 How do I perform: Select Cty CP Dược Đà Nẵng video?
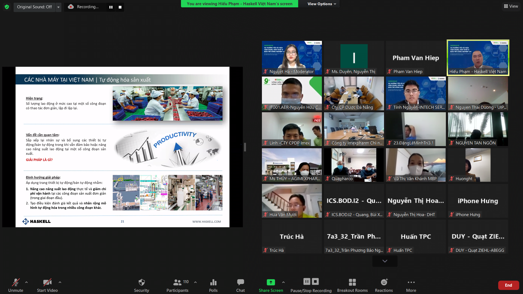point(354,93)
